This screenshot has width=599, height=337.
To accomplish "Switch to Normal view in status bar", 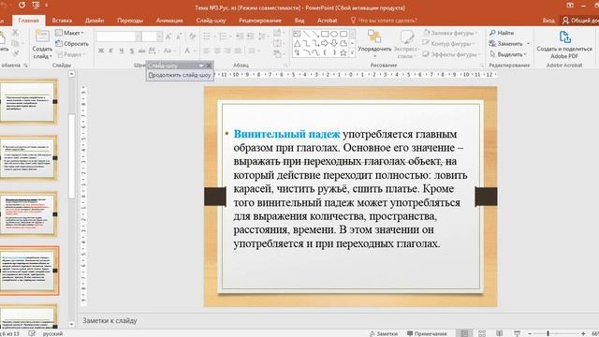I will 464,333.
